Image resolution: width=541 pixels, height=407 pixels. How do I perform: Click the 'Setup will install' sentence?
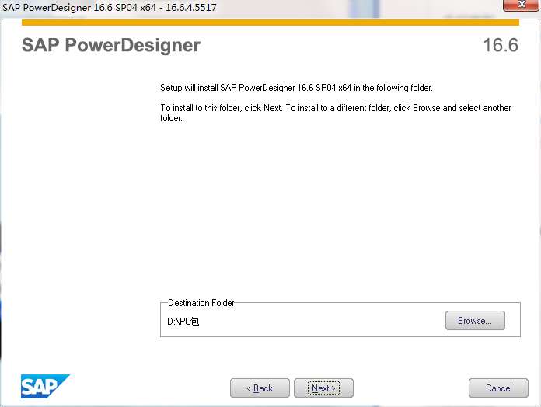296,88
